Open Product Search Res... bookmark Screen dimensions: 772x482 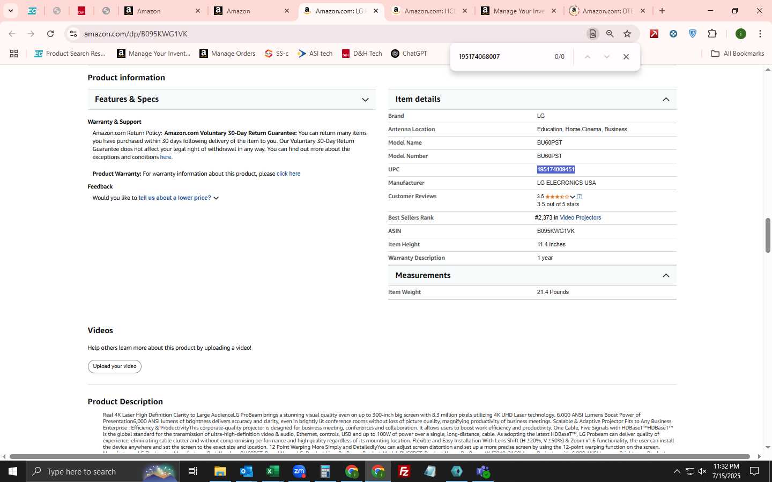(x=70, y=54)
